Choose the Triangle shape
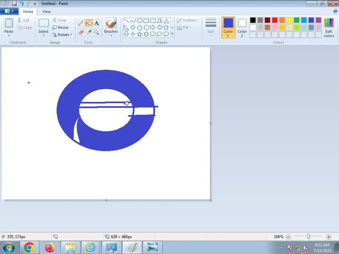The width and height of the screenshot is (339, 254). tap(166, 21)
